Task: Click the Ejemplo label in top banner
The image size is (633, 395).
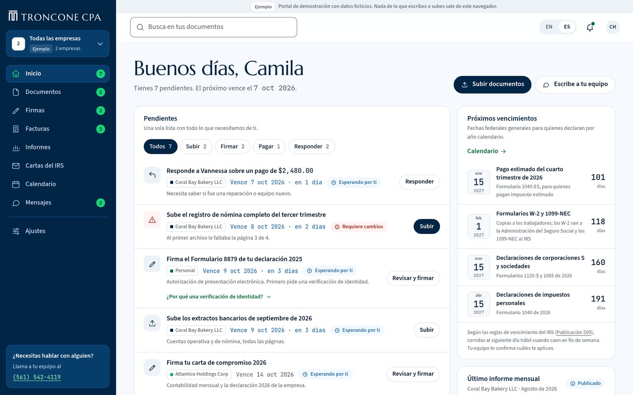Action: coord(263,7)
